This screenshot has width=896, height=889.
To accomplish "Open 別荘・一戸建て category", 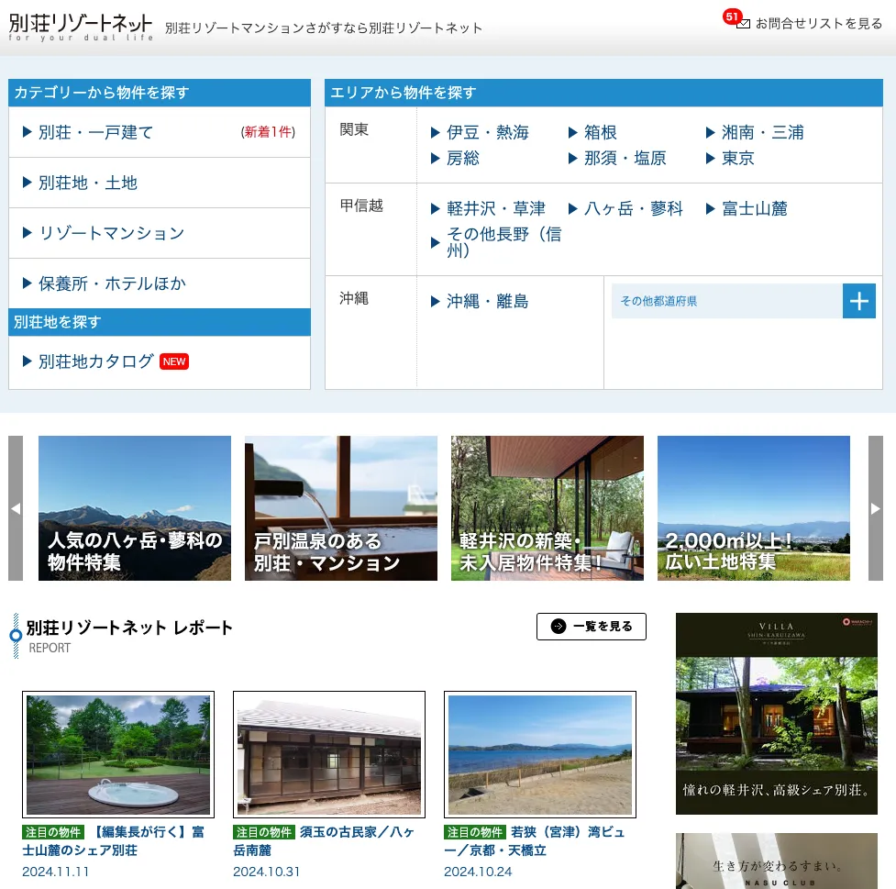I will coord(95,132).
